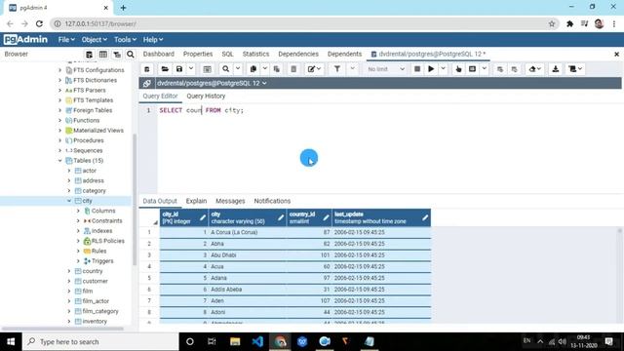Click the Windows Start button
This screenshot has width=624, height=351.
[x=11, y=342]
